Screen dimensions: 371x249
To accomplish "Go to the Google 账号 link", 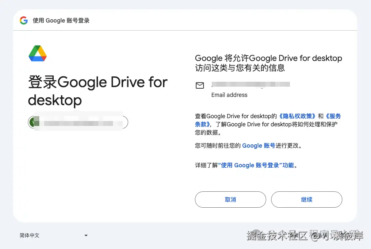I will pyautogui.click(x=258, y=146).
